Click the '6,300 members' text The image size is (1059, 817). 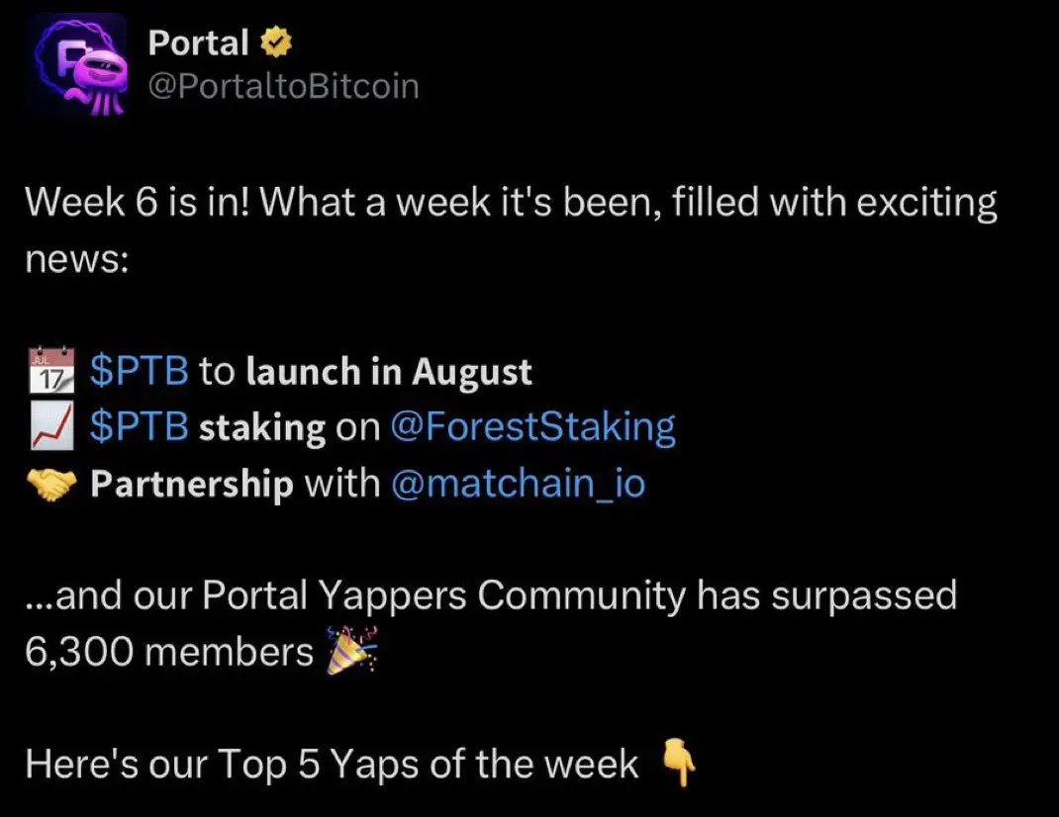pos(169,652)
